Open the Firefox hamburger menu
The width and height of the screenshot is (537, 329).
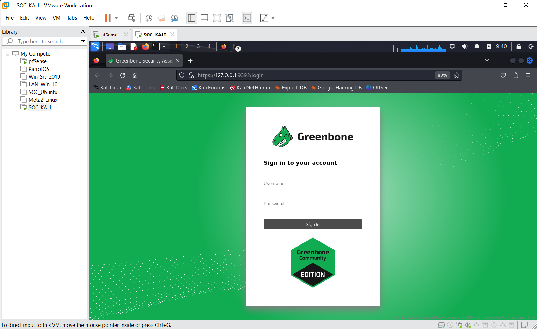(x=528, y=75)
